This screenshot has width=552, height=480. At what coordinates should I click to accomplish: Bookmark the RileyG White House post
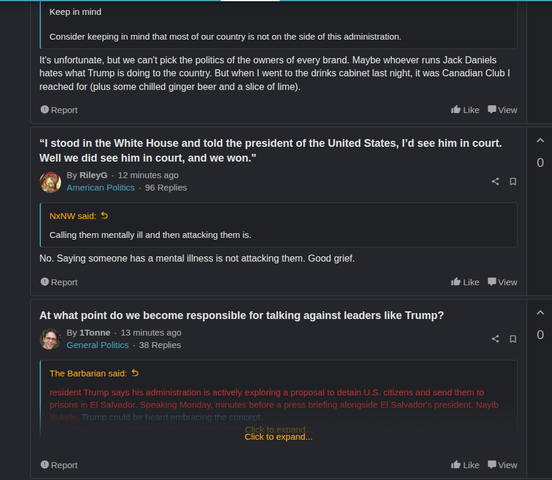pos(513,182)
